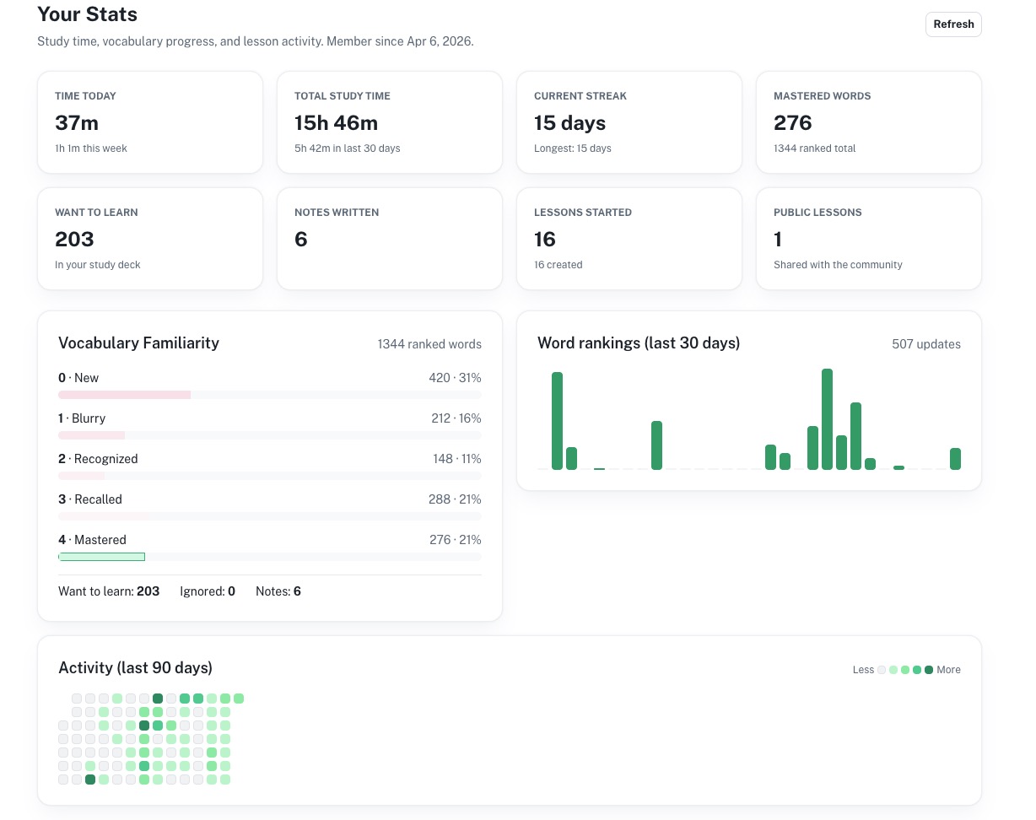Screen dimensions: 1036x820
Task: Click the "507 updates" text
Action: point(925,344)
